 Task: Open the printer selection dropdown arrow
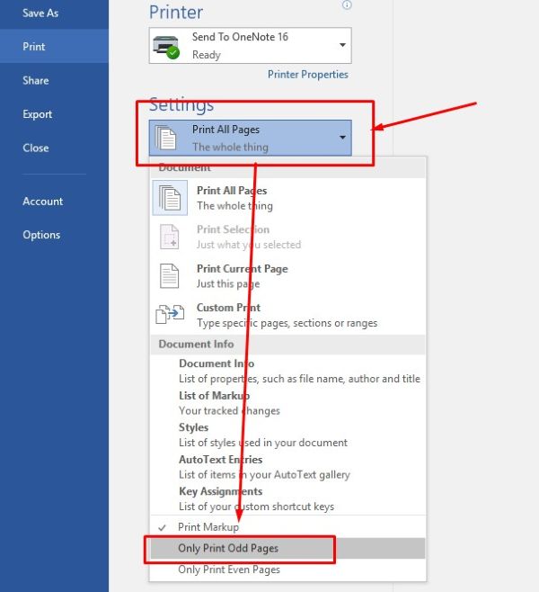[342, 45]
